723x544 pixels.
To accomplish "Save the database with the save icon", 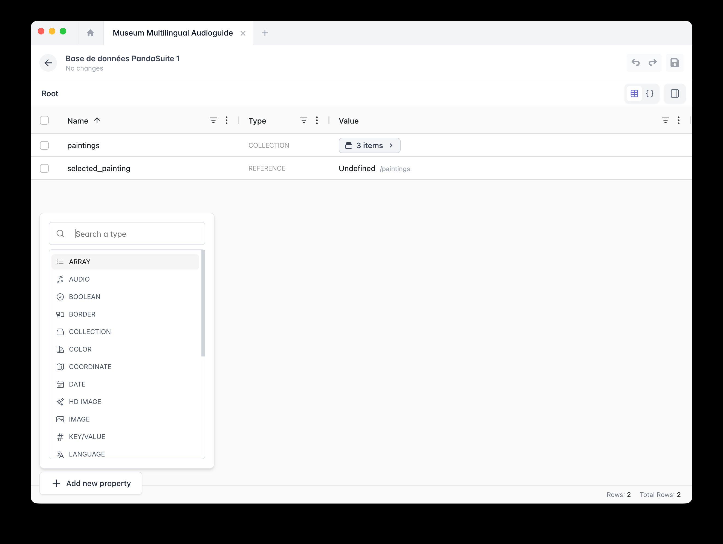I will pyautogui.click(x=675, y=63).
